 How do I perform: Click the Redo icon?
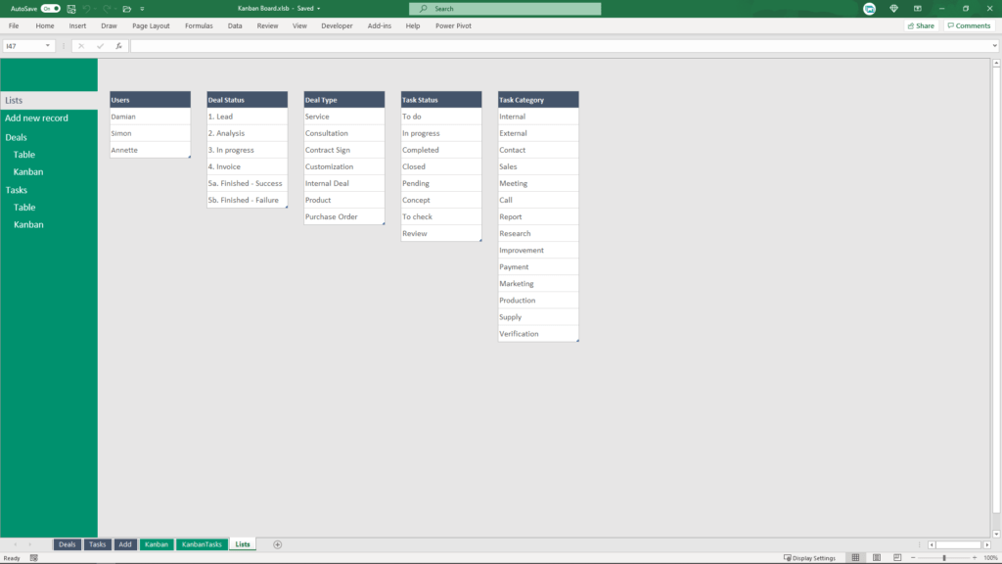click(x=108, y=8)
